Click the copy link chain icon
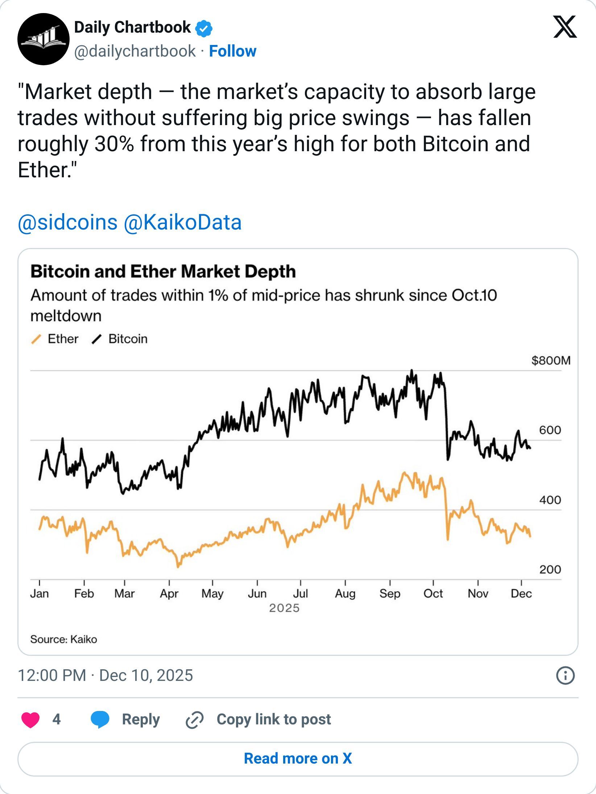 coord(195,720)
